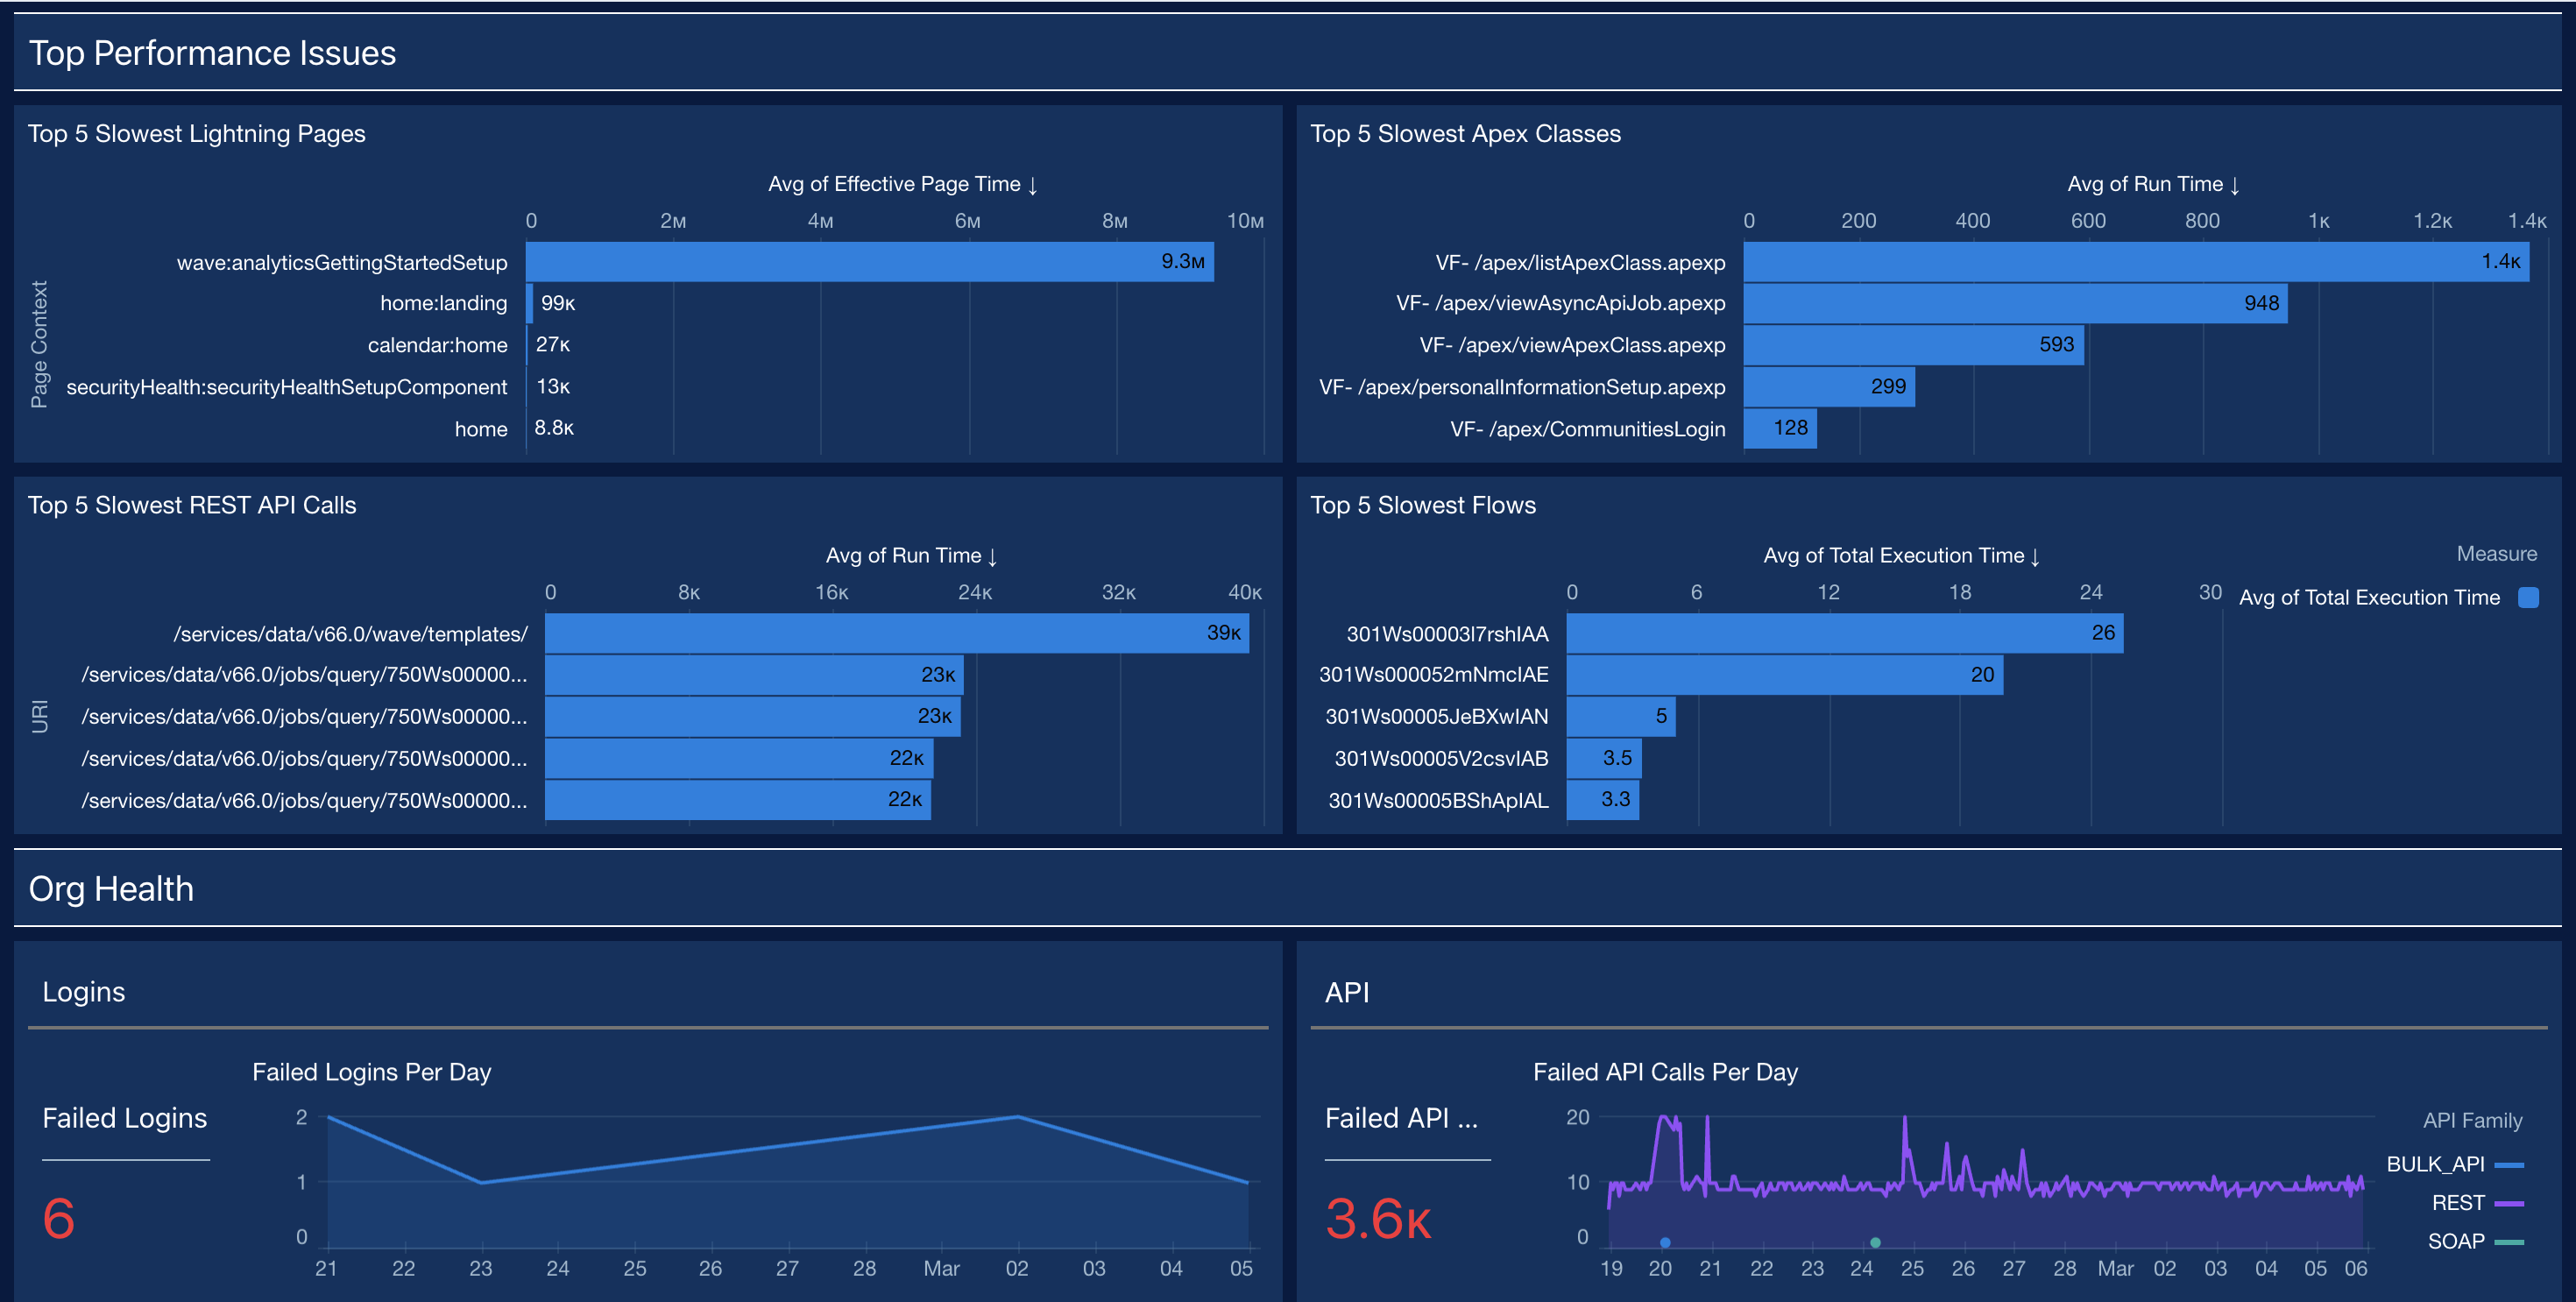Select the flow 301Ws00005BShApIAL bar showing 3.3
The width and height of the screenshot is (2576, 1302).
[1603, 800]
